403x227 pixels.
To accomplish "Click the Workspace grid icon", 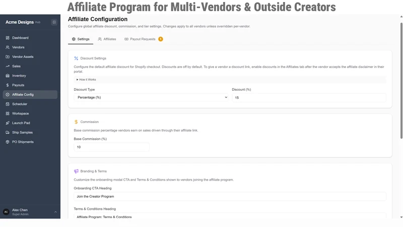I will tap(8, 113).
